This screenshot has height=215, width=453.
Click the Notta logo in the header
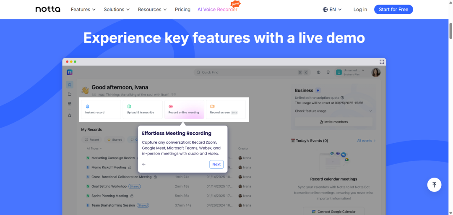coord(48,9)
